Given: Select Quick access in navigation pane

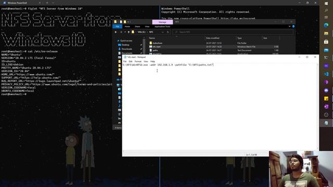Looking at the screenshot, I should [126, 41].
